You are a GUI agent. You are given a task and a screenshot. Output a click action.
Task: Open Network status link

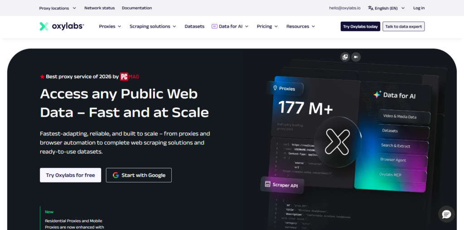[99, 8]
